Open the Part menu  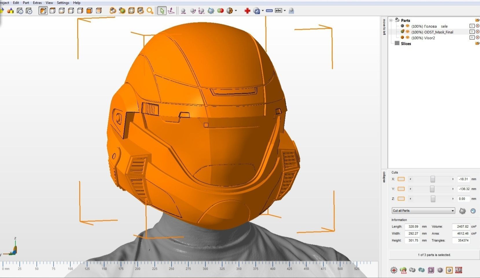click(x=26, y=3)
